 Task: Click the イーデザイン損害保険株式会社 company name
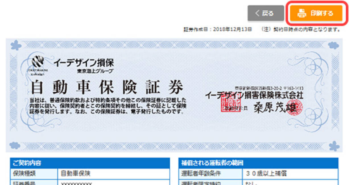(x=254, y=95)
